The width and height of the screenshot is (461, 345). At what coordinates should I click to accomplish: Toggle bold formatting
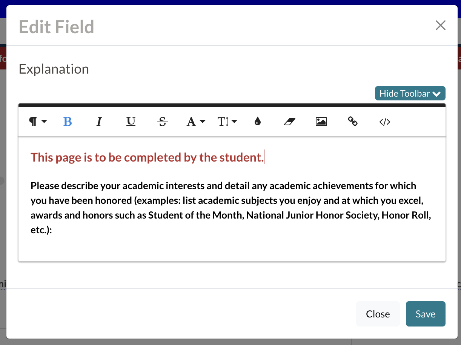pos(67,122)
